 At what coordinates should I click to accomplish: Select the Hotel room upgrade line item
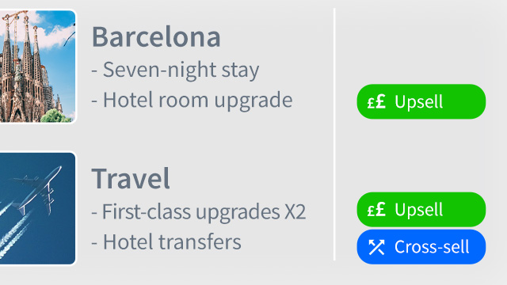(x=192, y=101)
